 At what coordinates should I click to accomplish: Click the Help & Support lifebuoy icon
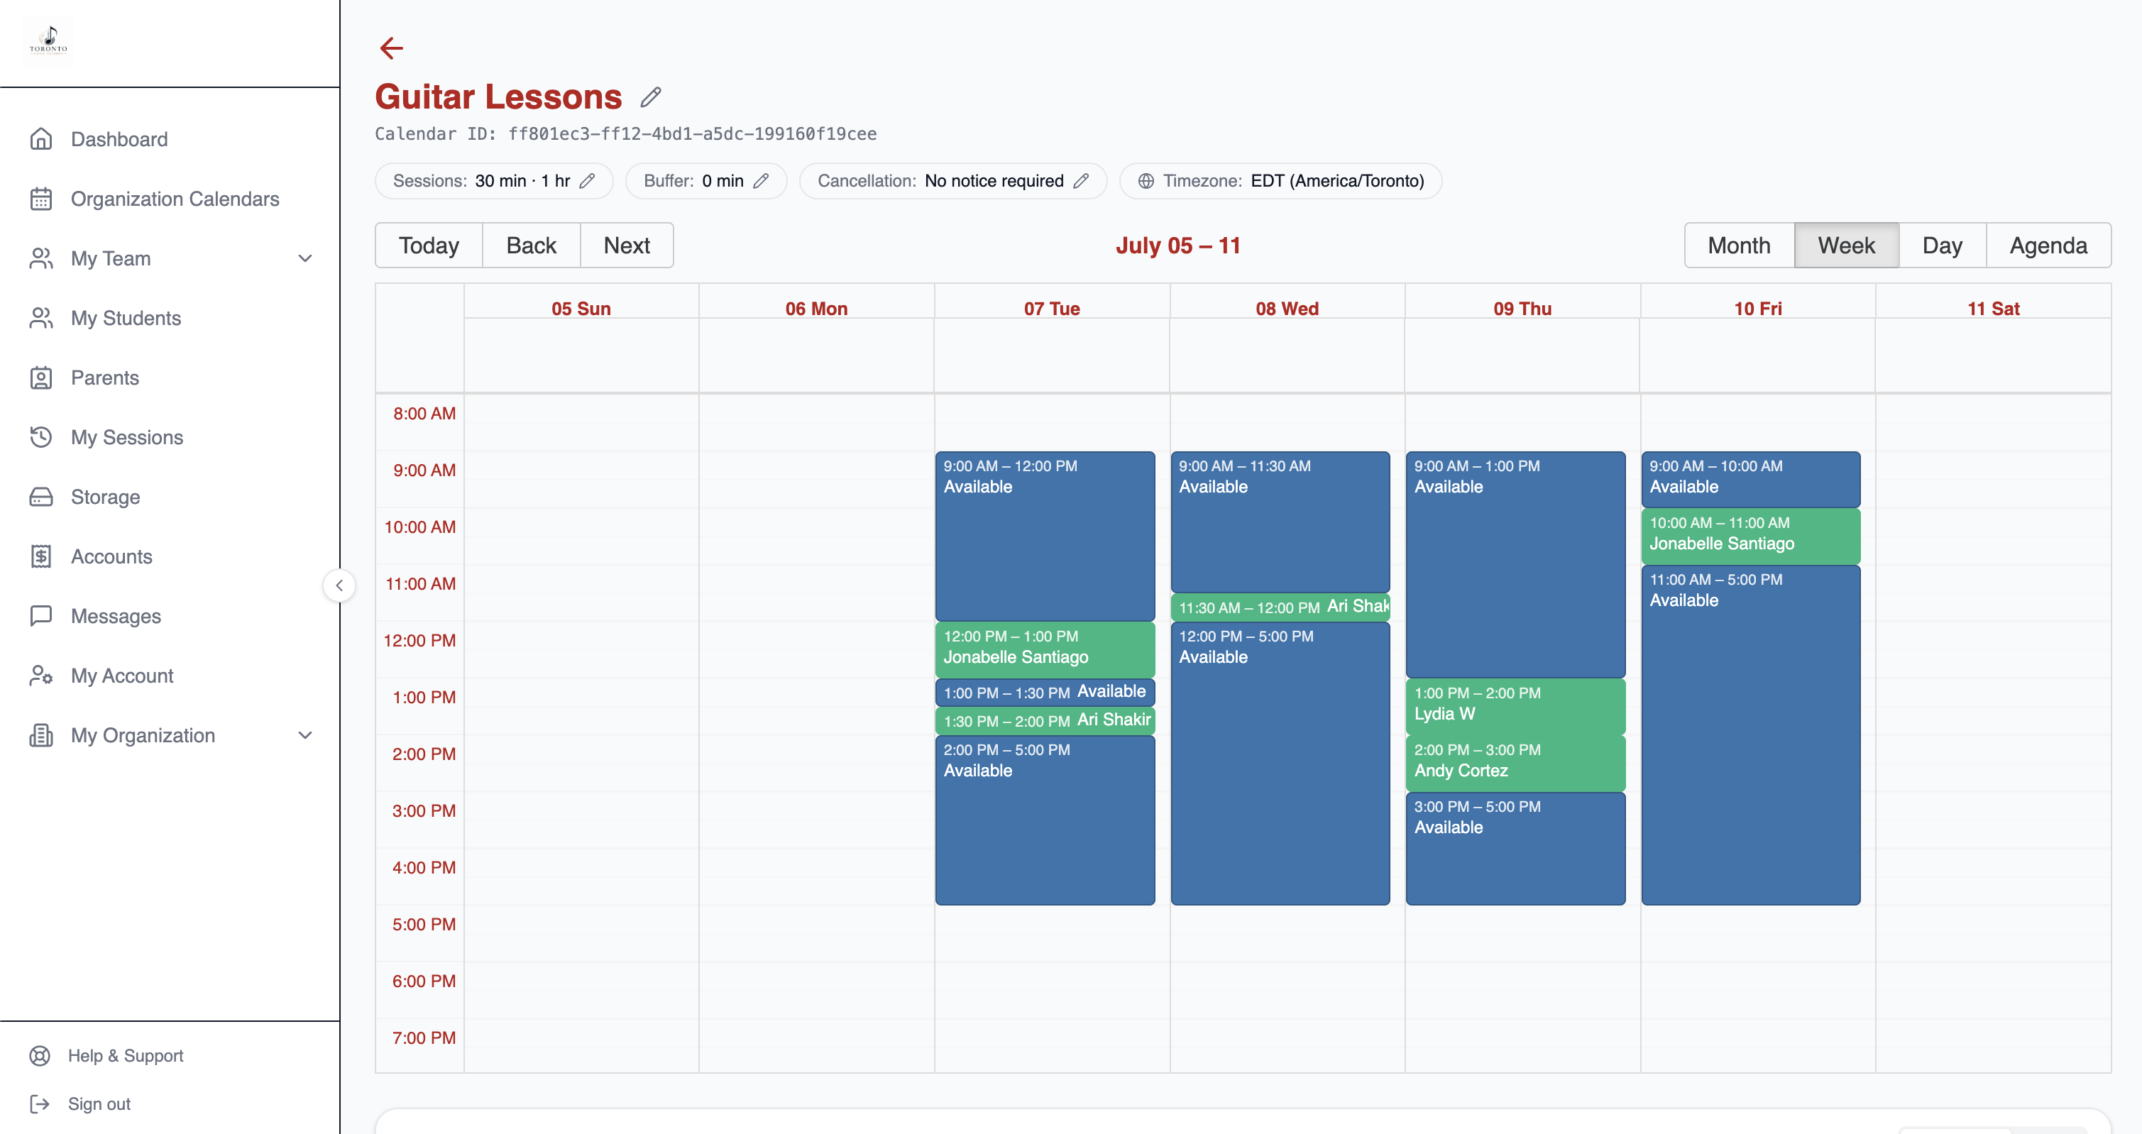tap(40, 1056)
